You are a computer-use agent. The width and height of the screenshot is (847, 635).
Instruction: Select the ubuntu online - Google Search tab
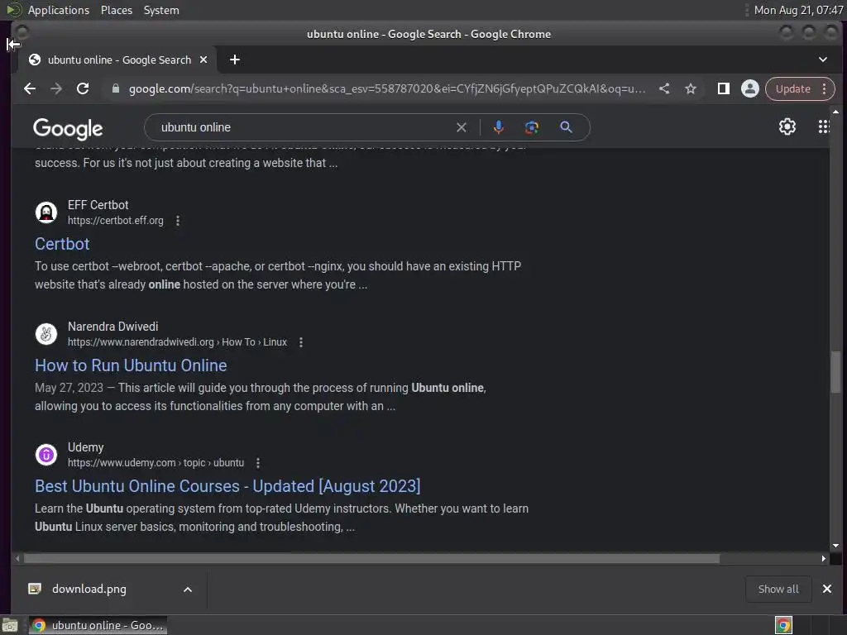point(119,60)
